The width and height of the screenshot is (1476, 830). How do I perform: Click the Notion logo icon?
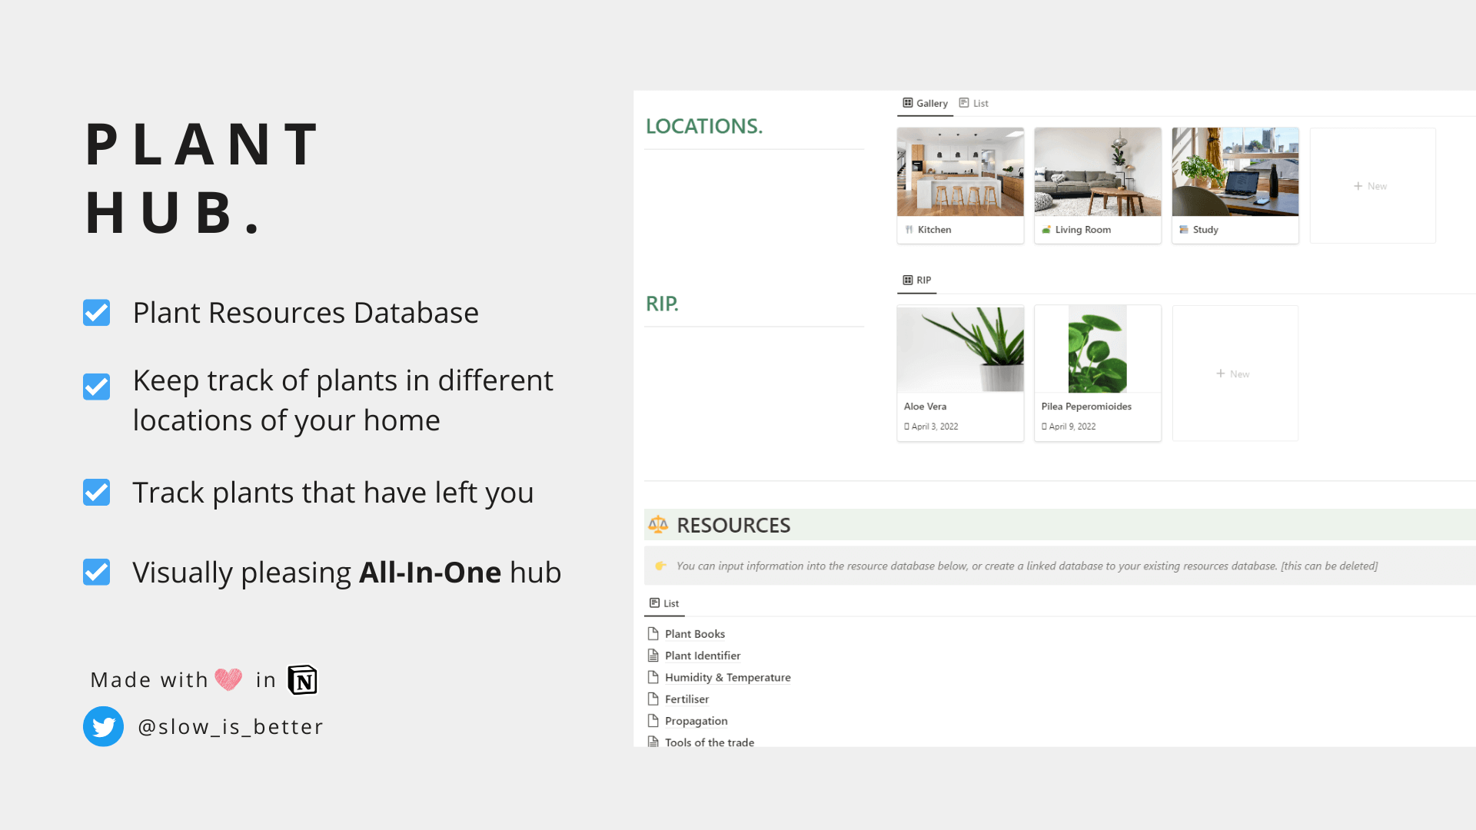point(302,679)
